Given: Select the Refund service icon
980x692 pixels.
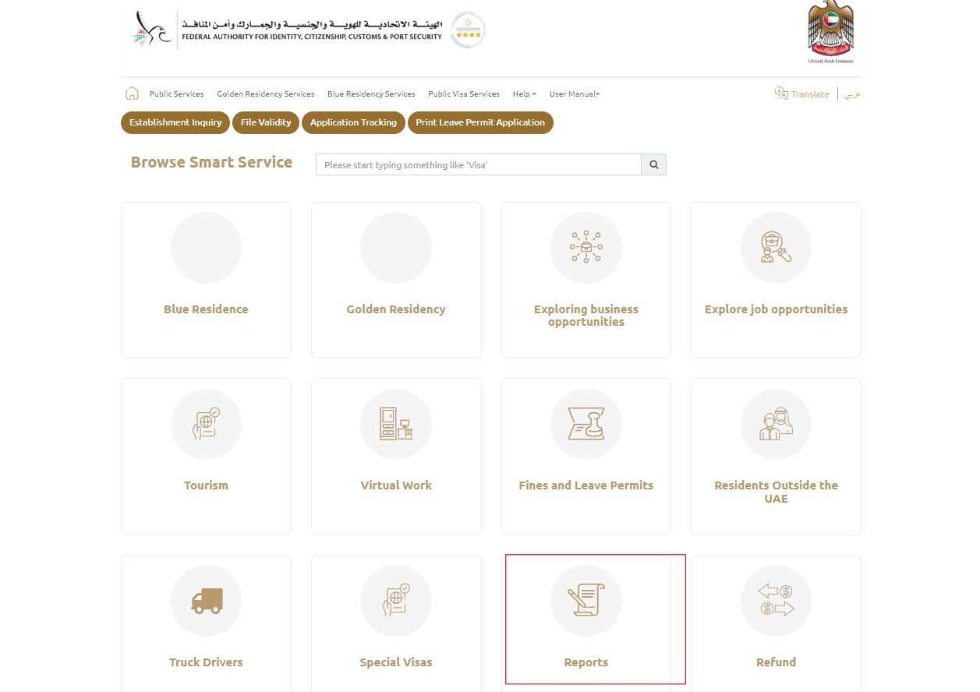Looking at the screenshot, I should tap(775, 600).
